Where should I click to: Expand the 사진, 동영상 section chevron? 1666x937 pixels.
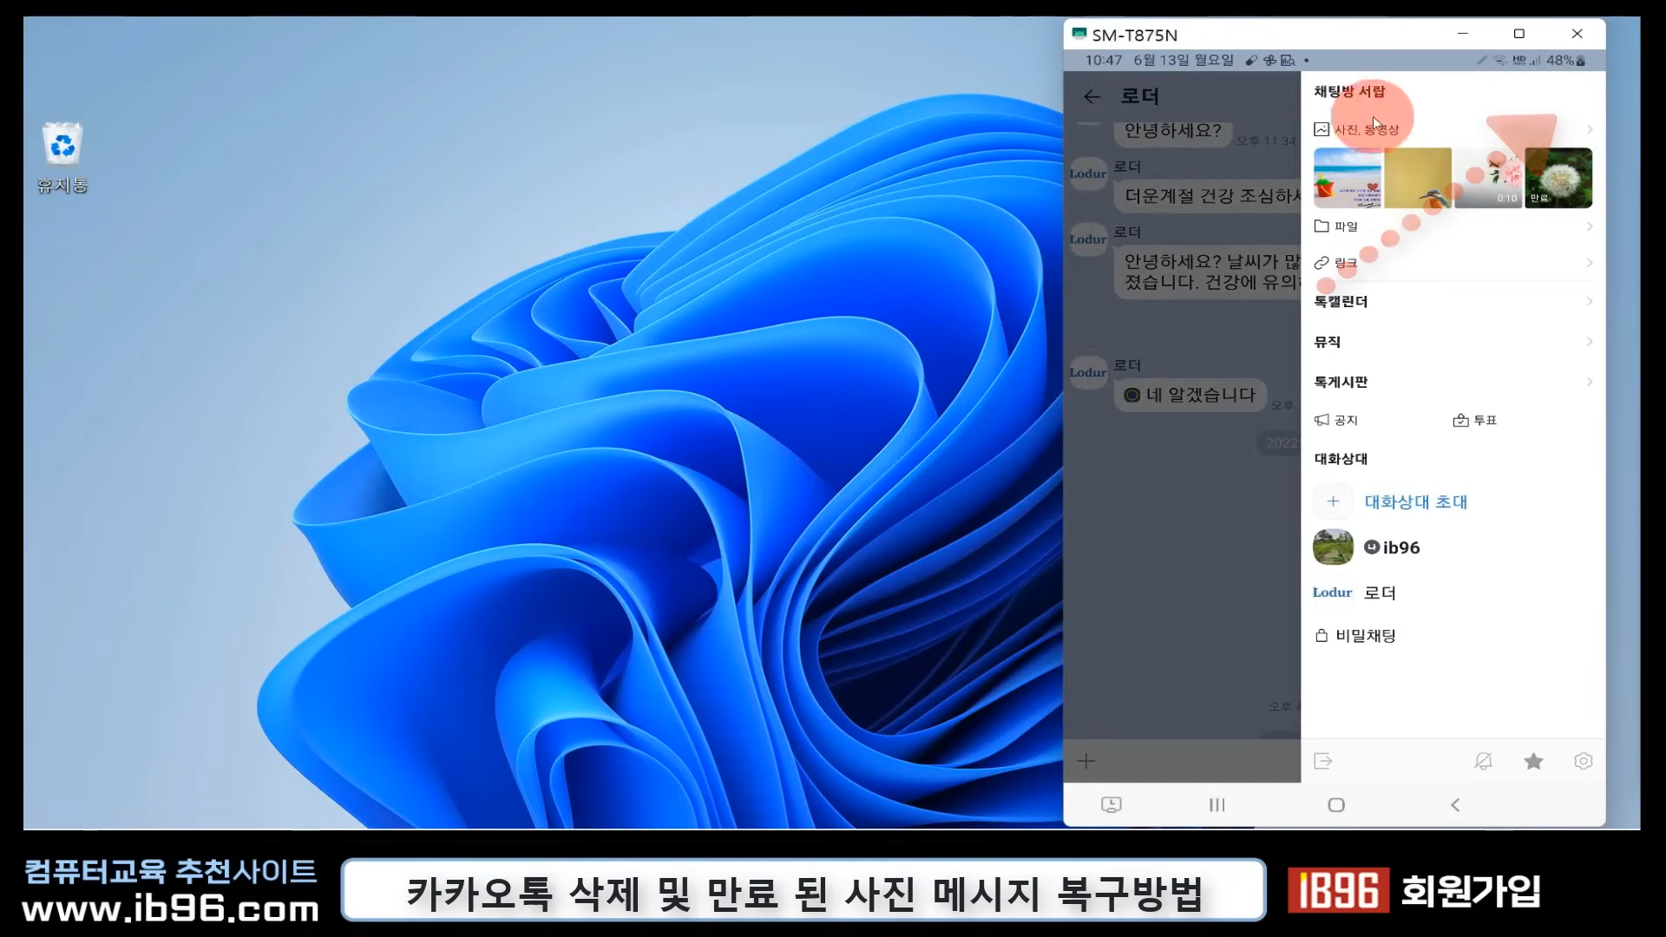pos(1589,129)
